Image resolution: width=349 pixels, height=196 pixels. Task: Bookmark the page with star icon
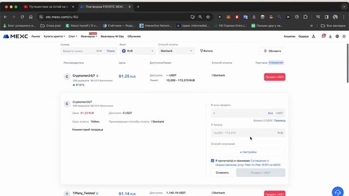208,17
